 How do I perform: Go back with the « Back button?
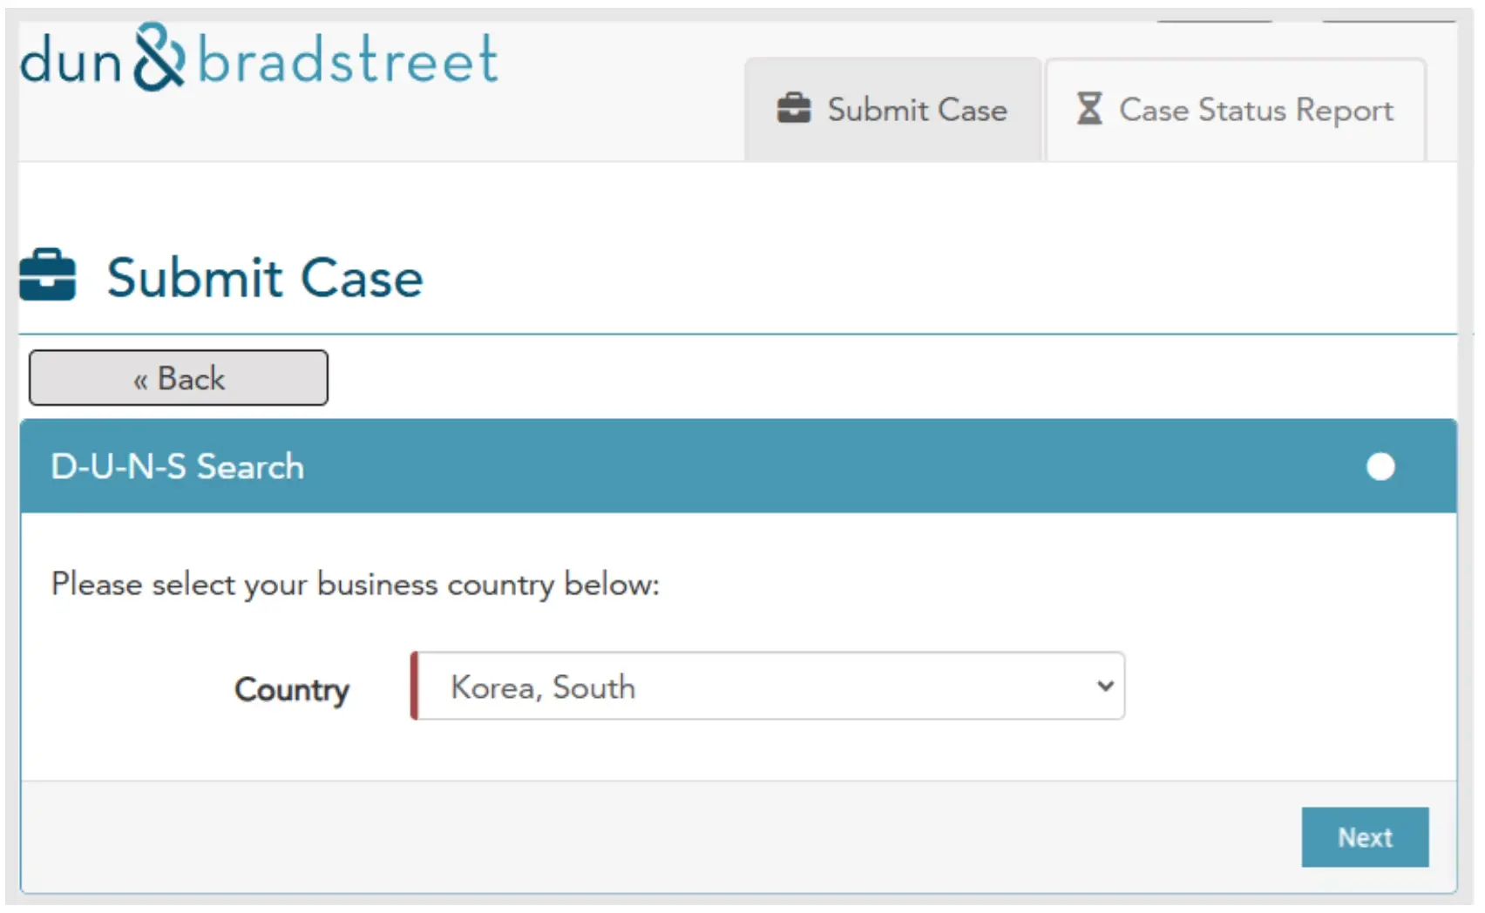coord(179,378)
